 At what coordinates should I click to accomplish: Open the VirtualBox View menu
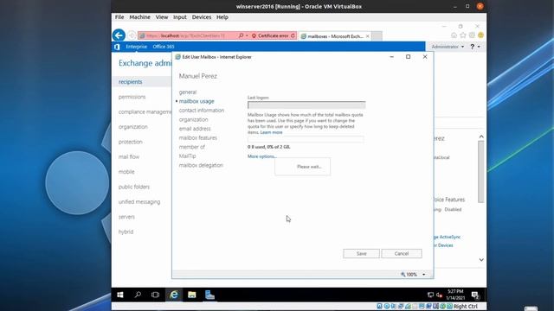point(162,17)
